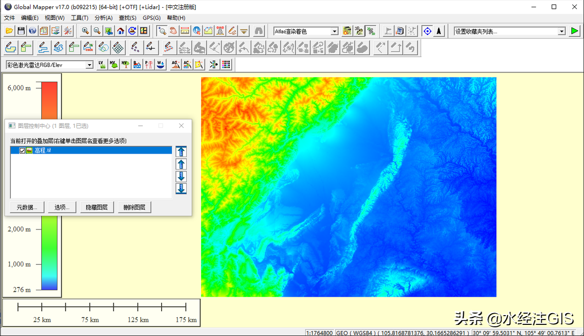Screen dimensions: 584x336
Task: Click the powerline lidar classification icon
Action: tap(148, 64)
